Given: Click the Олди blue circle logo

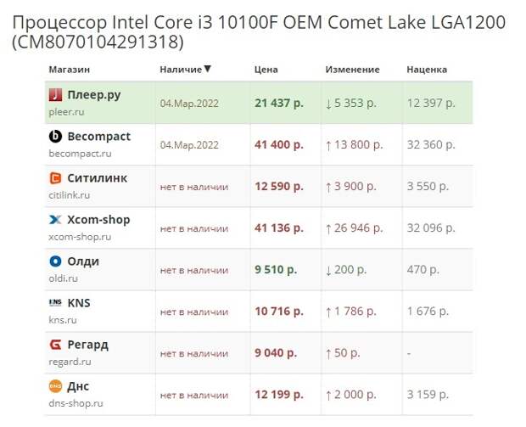Looking at the screenshot, I should coord(55,261).
